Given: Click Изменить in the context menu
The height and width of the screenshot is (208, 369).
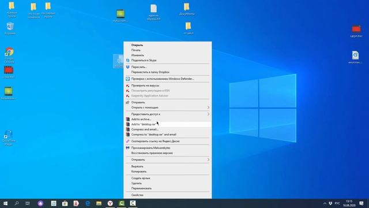Looking at the screenshot, I should [168, 55].
